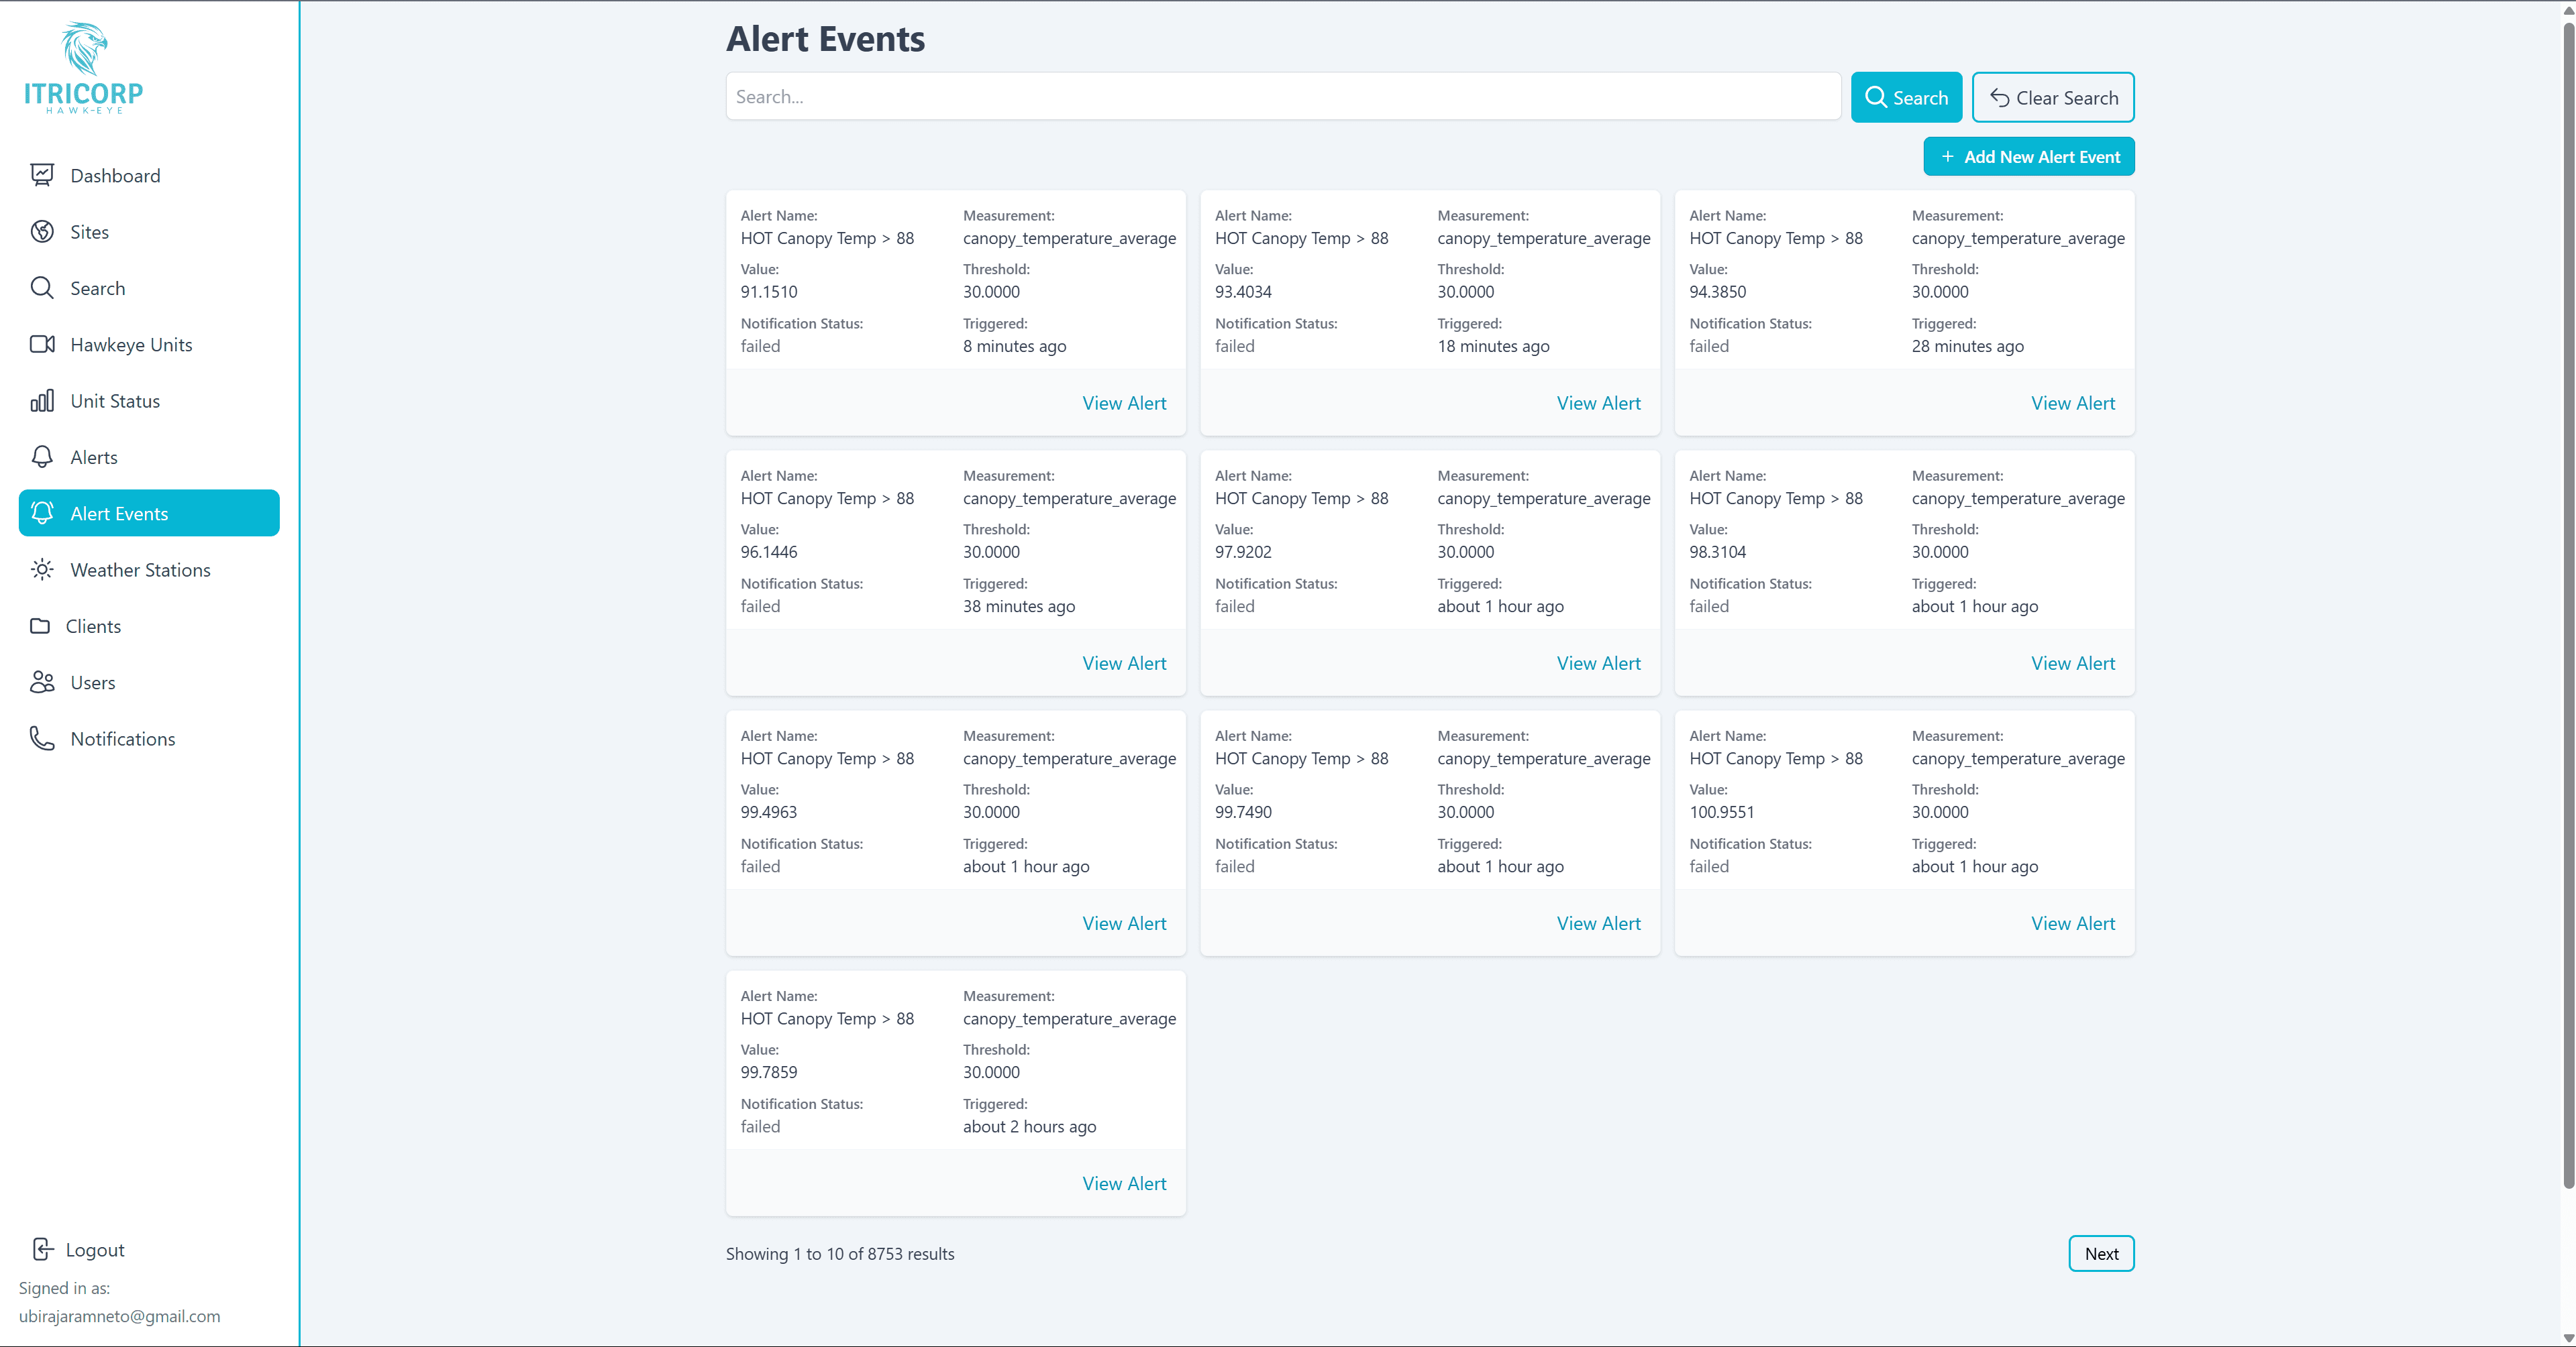2576x1347 pixels.
Task: Click Add New Alert Event button
Action: point(2028,157)
